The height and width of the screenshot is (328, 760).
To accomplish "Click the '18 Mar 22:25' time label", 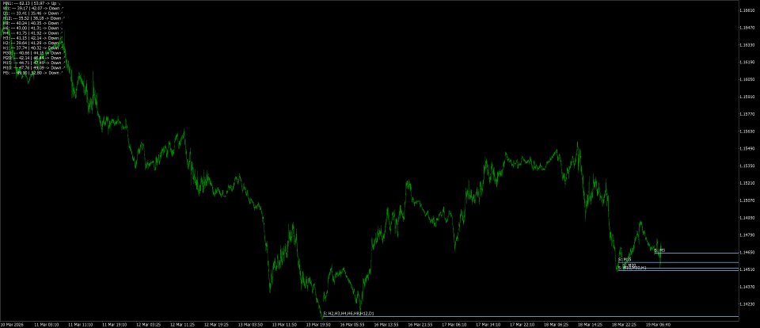I will [x=625, y=324].
